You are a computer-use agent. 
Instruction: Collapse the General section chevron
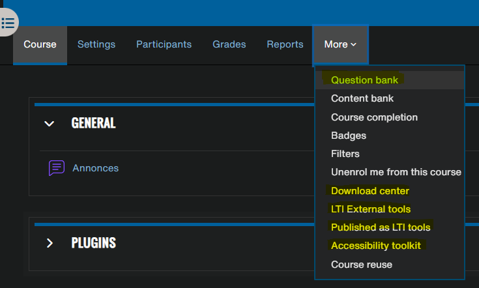point(49,123)
